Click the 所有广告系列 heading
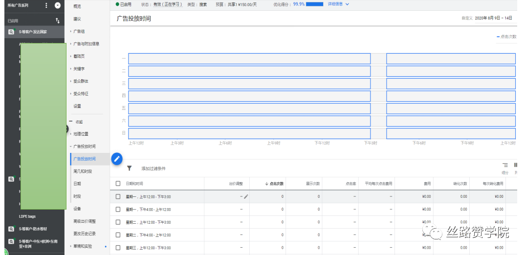This screenshot has width=526, height=255. click(x=18, y=5)
